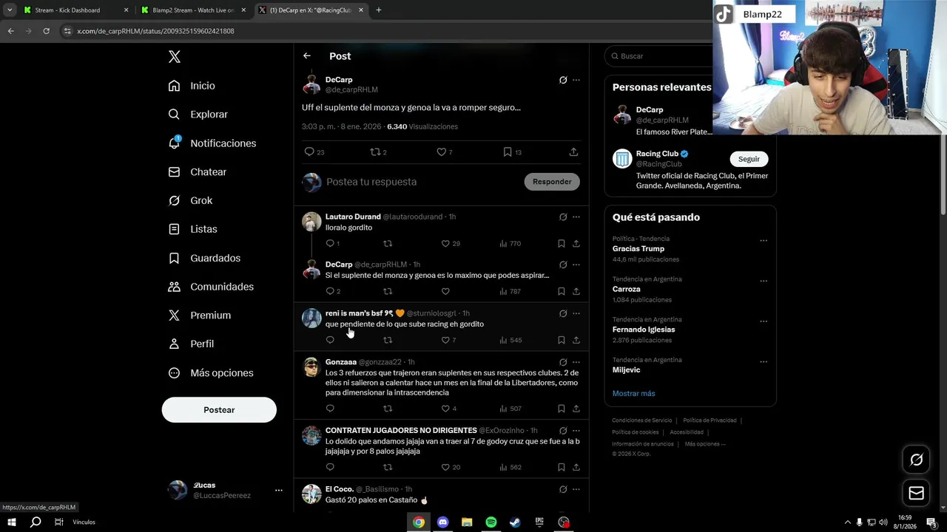Open Steam from the taskbar

coord(515,522)
